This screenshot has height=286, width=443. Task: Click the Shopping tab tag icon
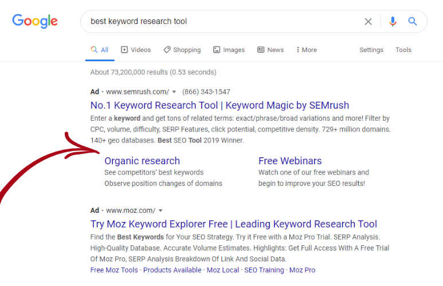point(167,50)
